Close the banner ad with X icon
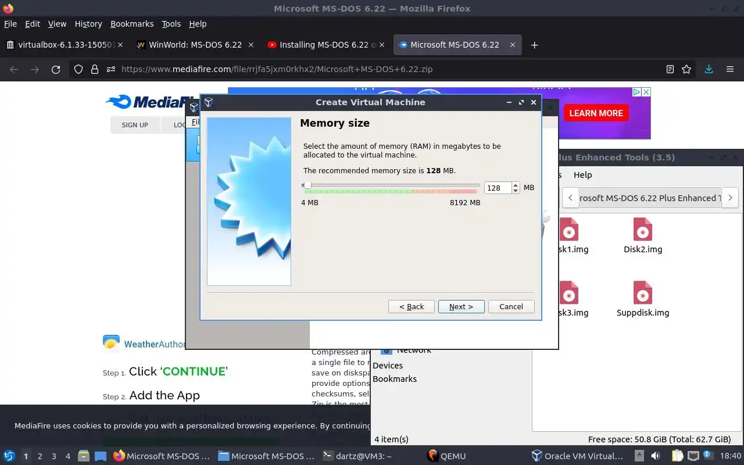744x465 pixels. (646, 92)
